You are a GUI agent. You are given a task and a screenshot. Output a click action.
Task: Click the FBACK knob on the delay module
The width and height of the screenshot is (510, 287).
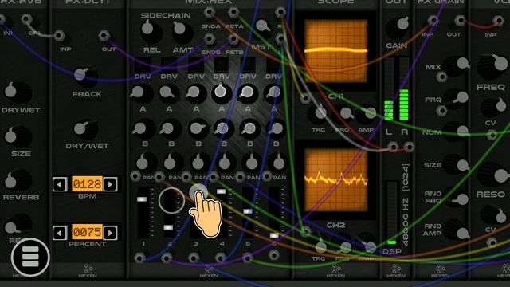[85, 77]
